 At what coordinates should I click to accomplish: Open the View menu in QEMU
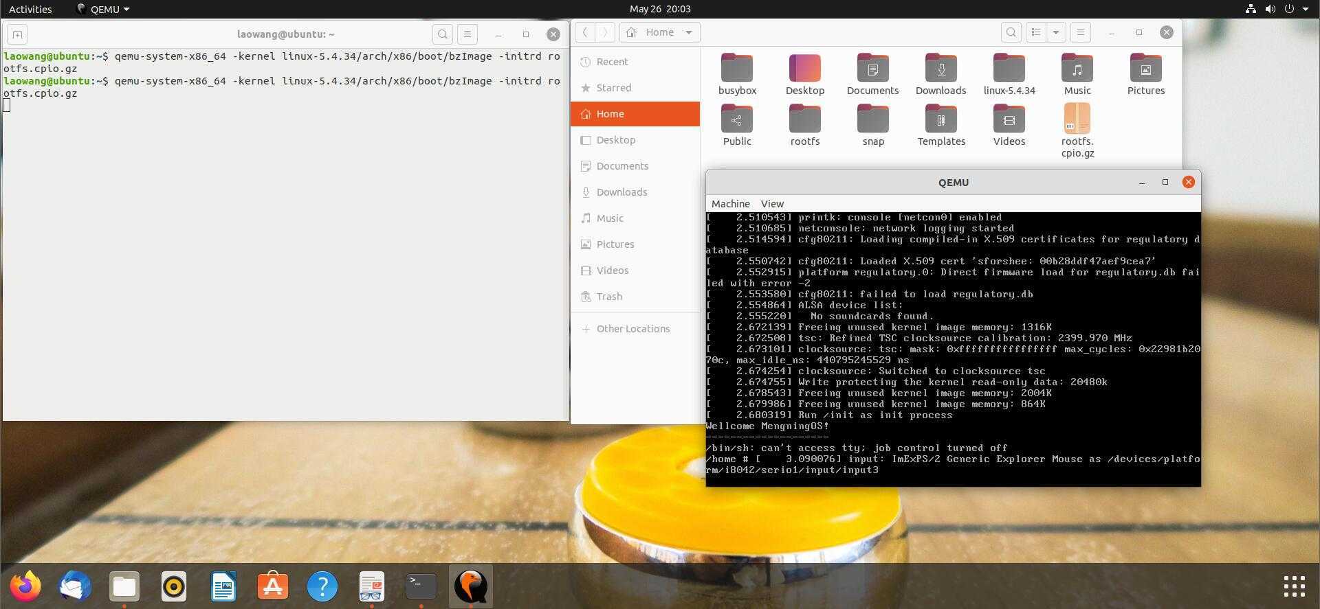click(x=772, y=204)
